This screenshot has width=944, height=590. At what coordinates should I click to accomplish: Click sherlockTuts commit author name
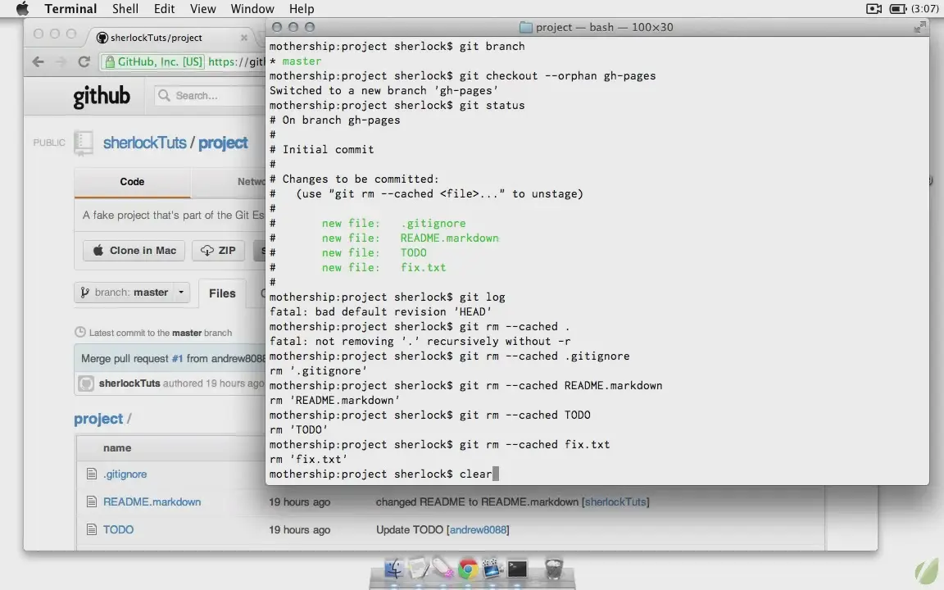(129, 383)
